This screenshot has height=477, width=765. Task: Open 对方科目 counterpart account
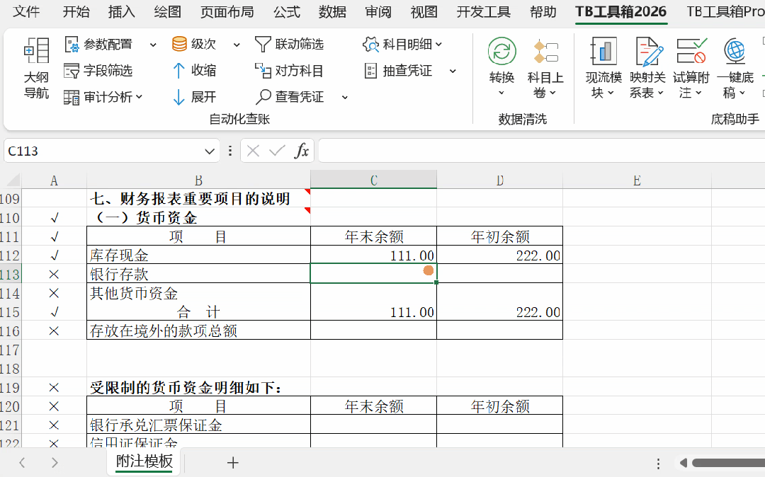pyautogui.click(x=289, y=71)
